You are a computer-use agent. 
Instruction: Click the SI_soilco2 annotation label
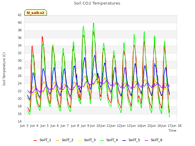tap(36, 12)
